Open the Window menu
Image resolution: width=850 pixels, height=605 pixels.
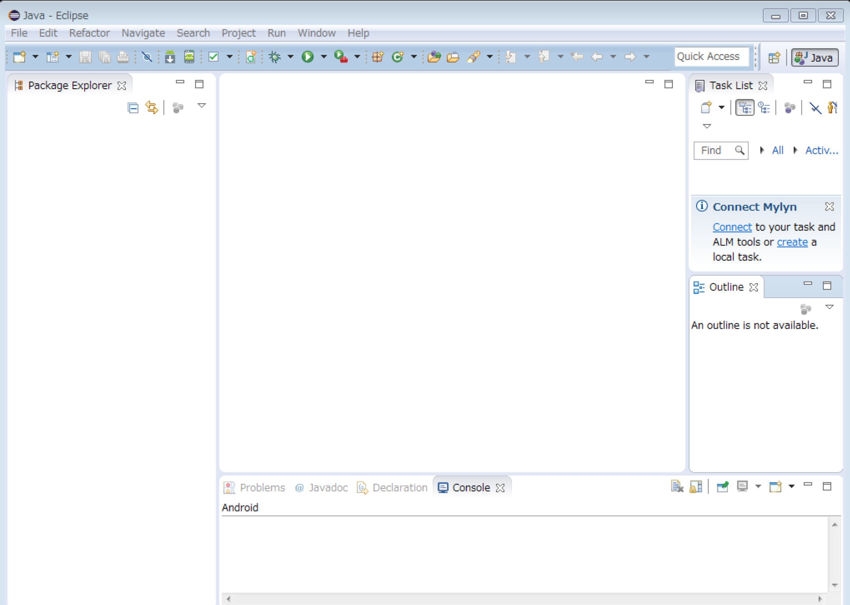(316, 33)
